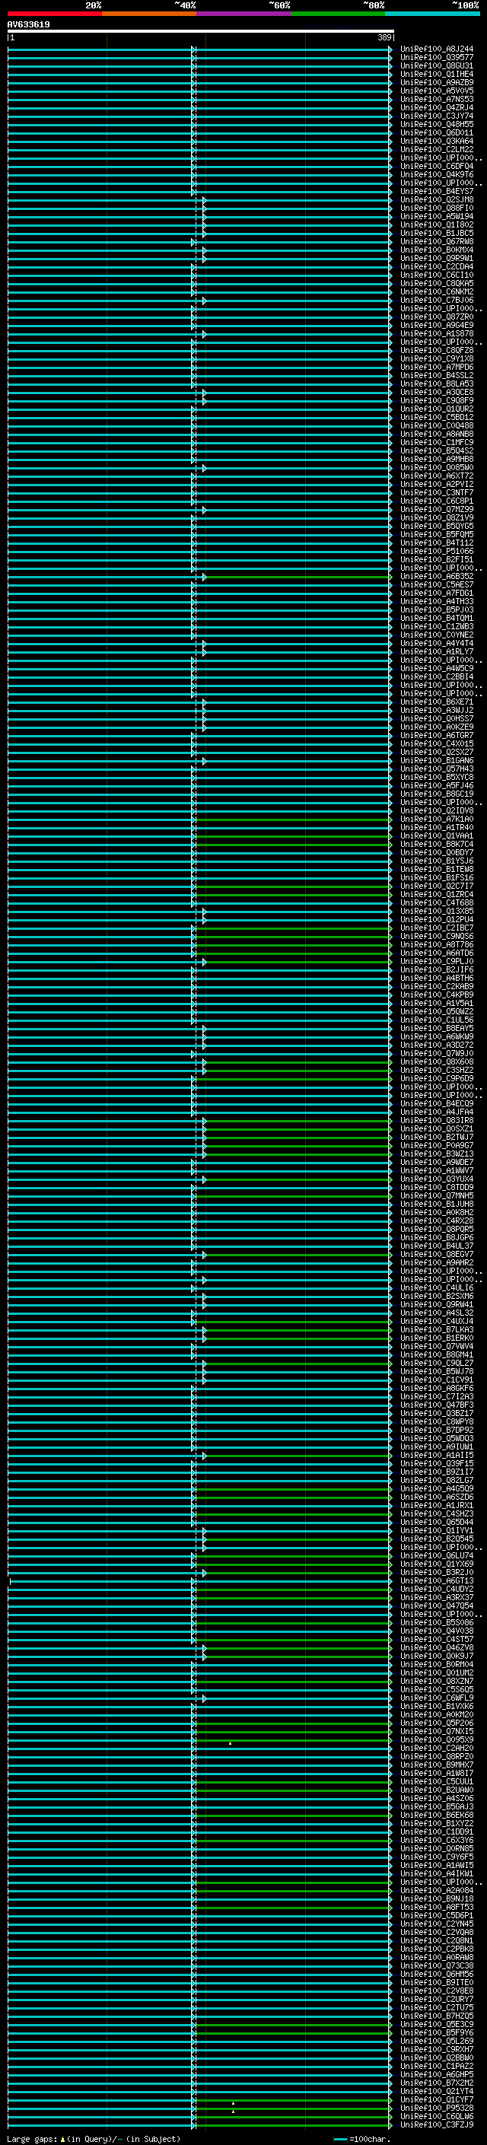
Task: Select label UniRef100_C2KAB9
Action: [437, 986]
